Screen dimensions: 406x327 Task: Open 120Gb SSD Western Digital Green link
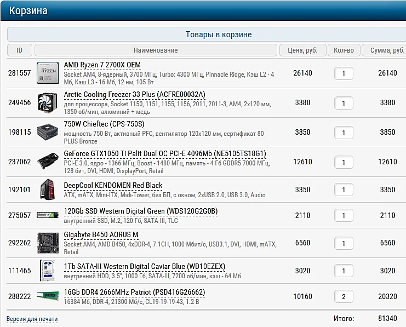(x=141, y=211)
